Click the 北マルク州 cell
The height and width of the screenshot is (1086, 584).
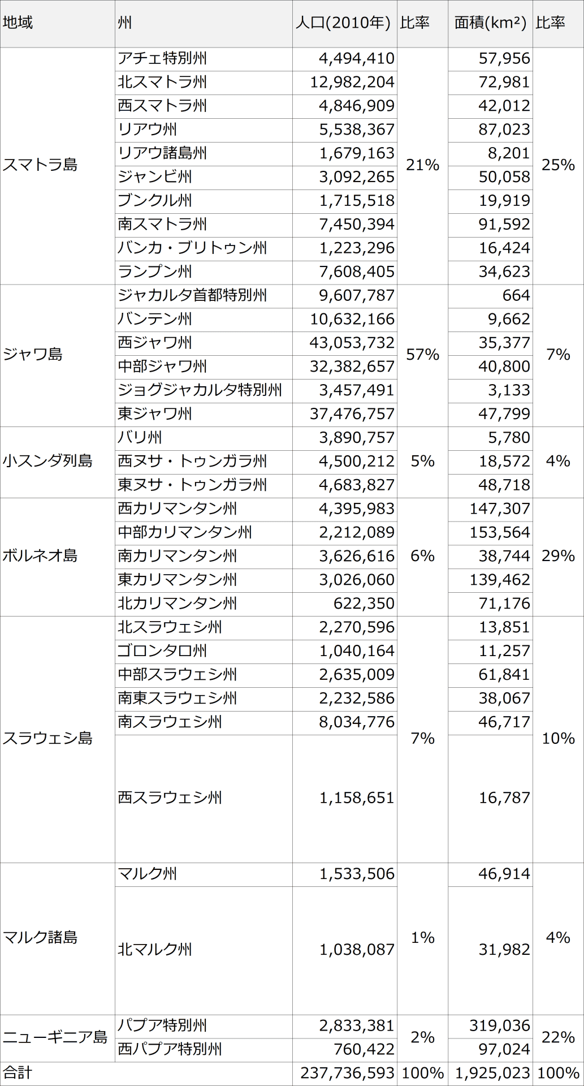pos(204,950)
